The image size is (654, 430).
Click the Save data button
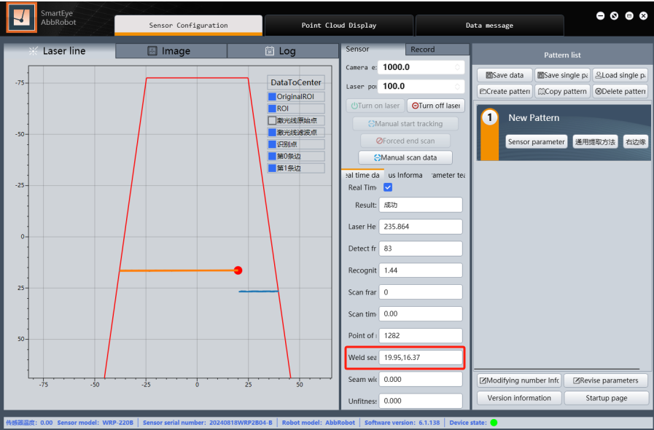click(504, 75)
